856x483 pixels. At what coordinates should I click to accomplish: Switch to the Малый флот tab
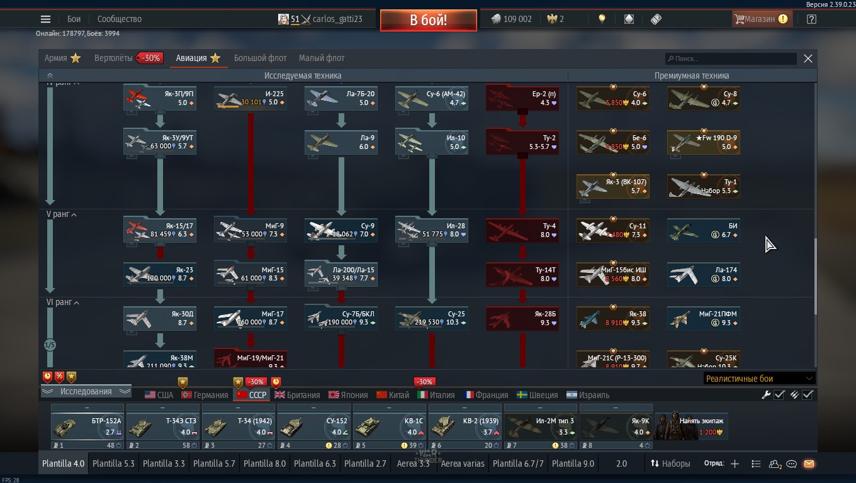tap(322, 58)
